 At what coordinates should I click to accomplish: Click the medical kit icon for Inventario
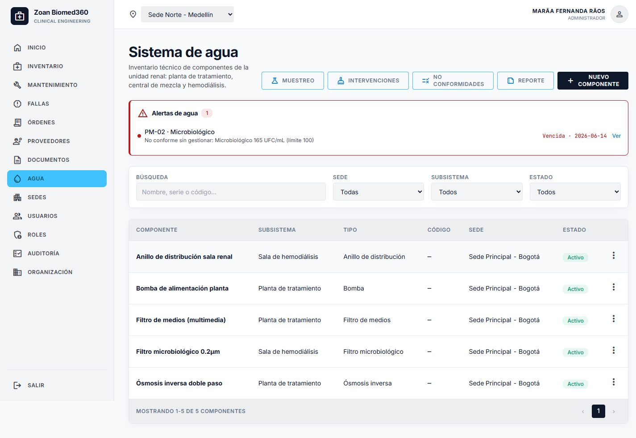(x=17, y=66)
